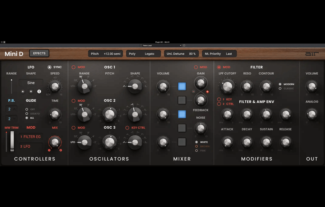Click the OUT VOLUME knob
Viewport: 325px width, 207px height.
[312, 86]
